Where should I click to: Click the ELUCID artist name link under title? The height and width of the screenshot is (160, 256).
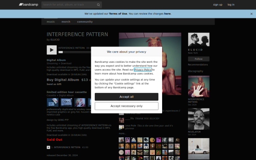coord(55,40)
